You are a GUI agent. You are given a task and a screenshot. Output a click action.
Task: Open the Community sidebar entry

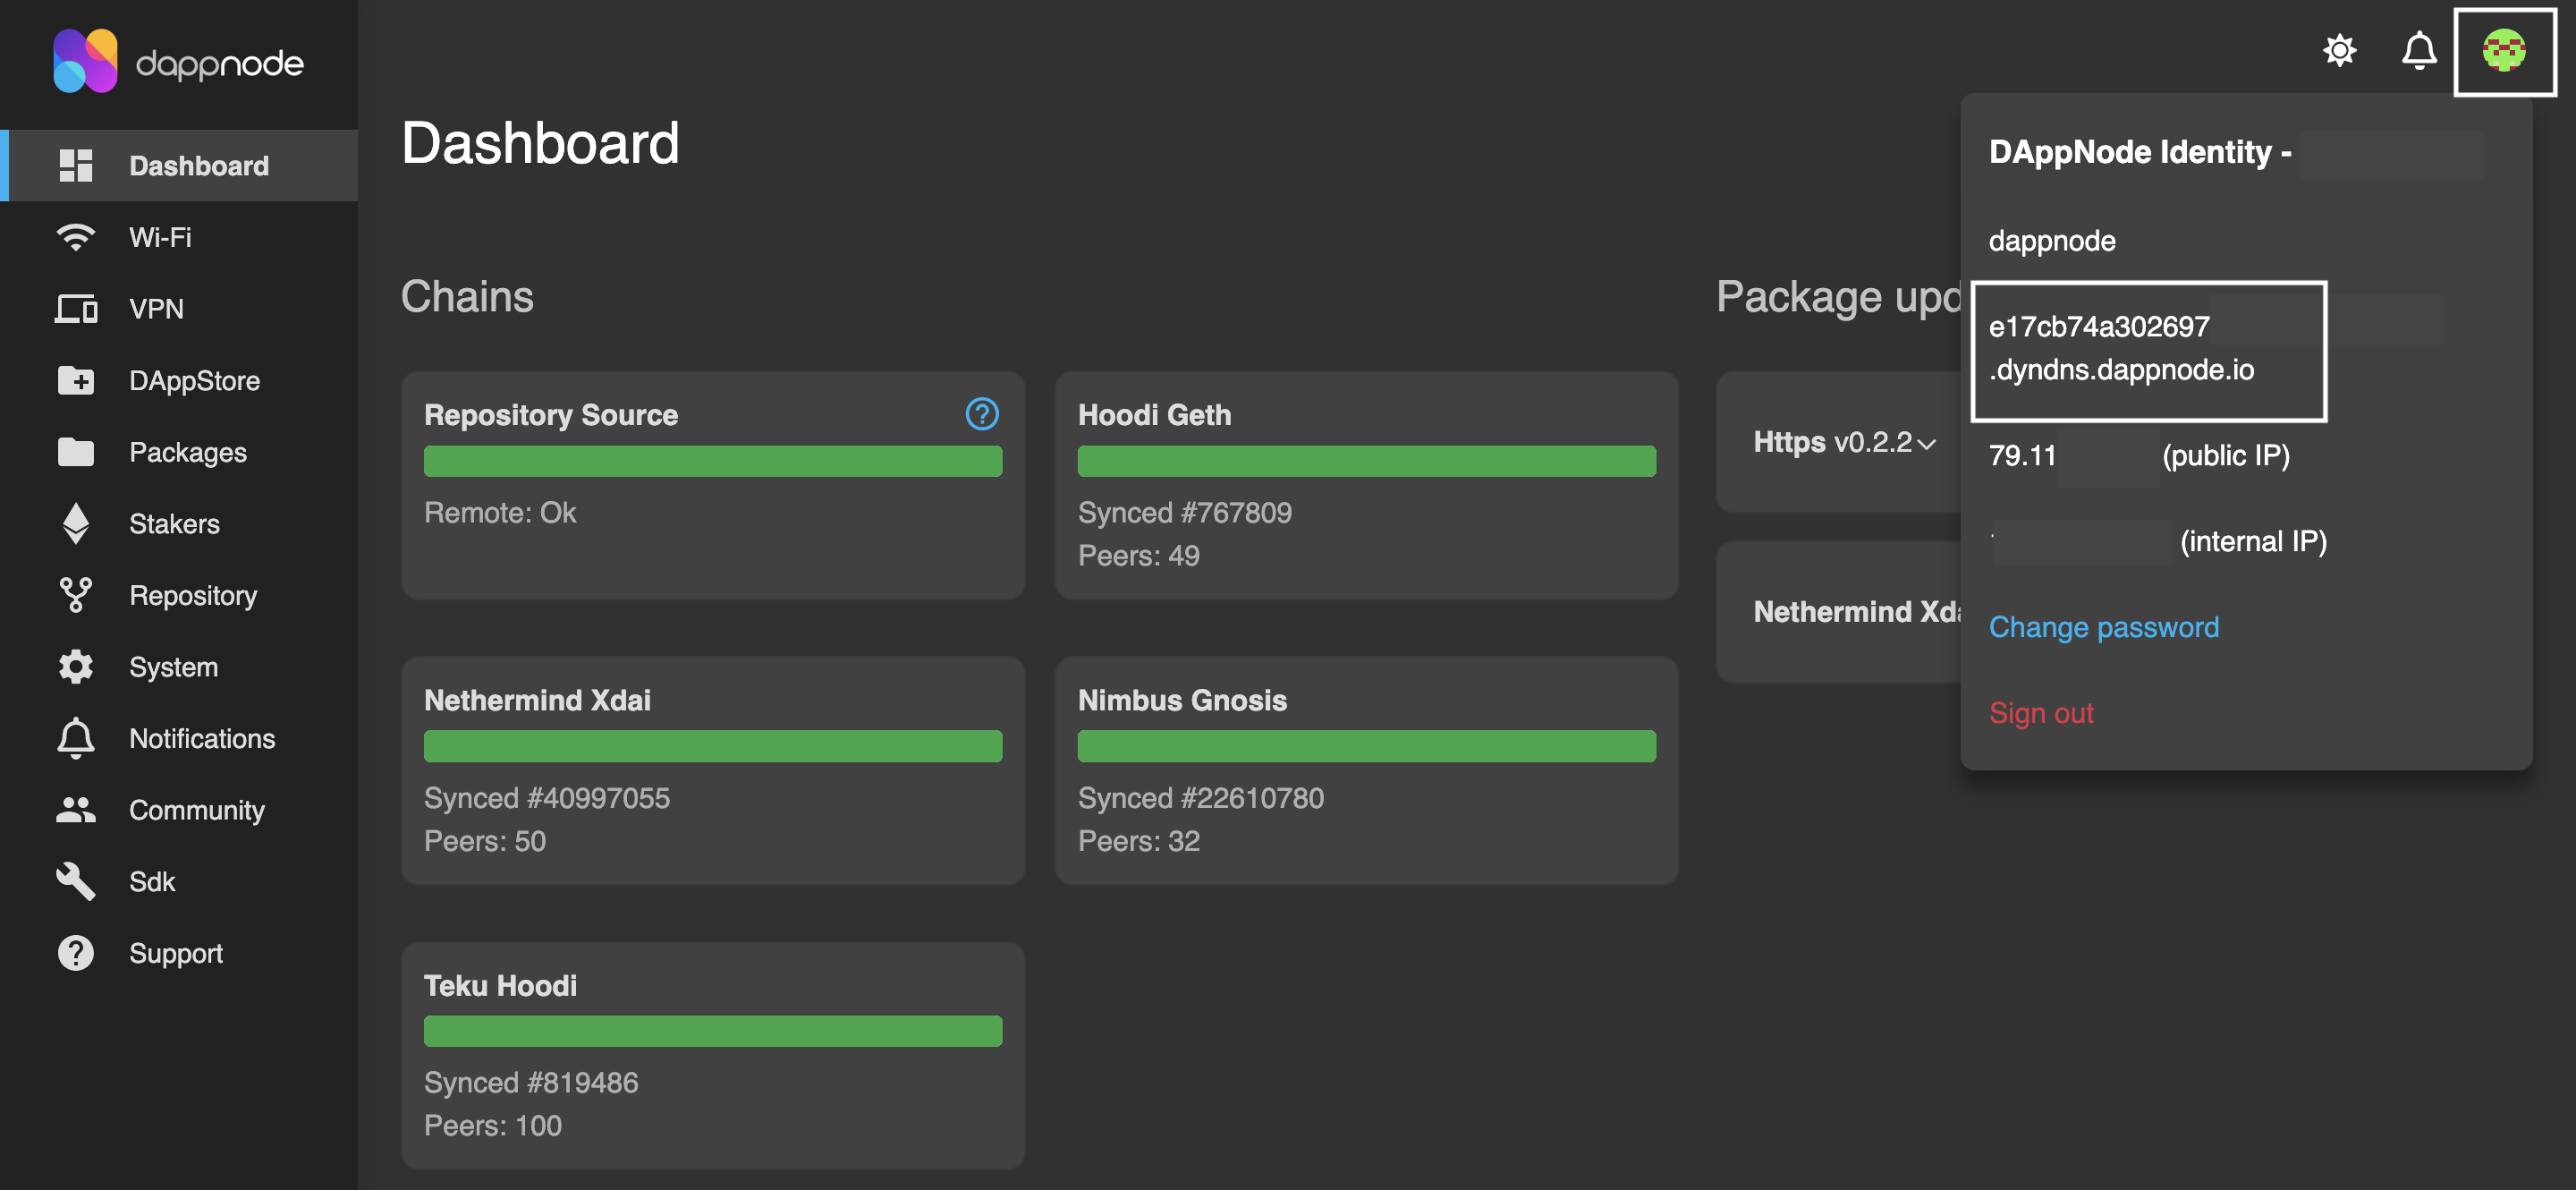click(x=196, y=810)
